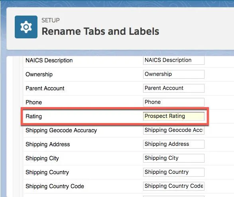Viewport: 234px width, 197px height.
Task: Edit the Shipping City label field
Action: 174,158
